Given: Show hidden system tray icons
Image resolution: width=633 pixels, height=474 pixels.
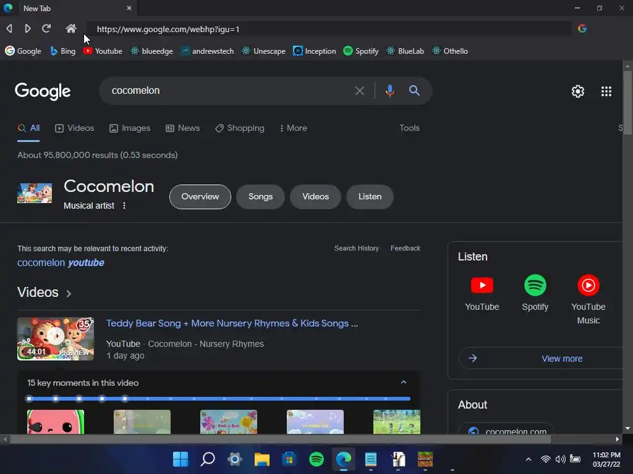Looking at the screenshot, I should pyautogui.click(x=529, y=459).
